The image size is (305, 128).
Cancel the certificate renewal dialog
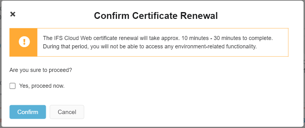(x=67, y=112)
